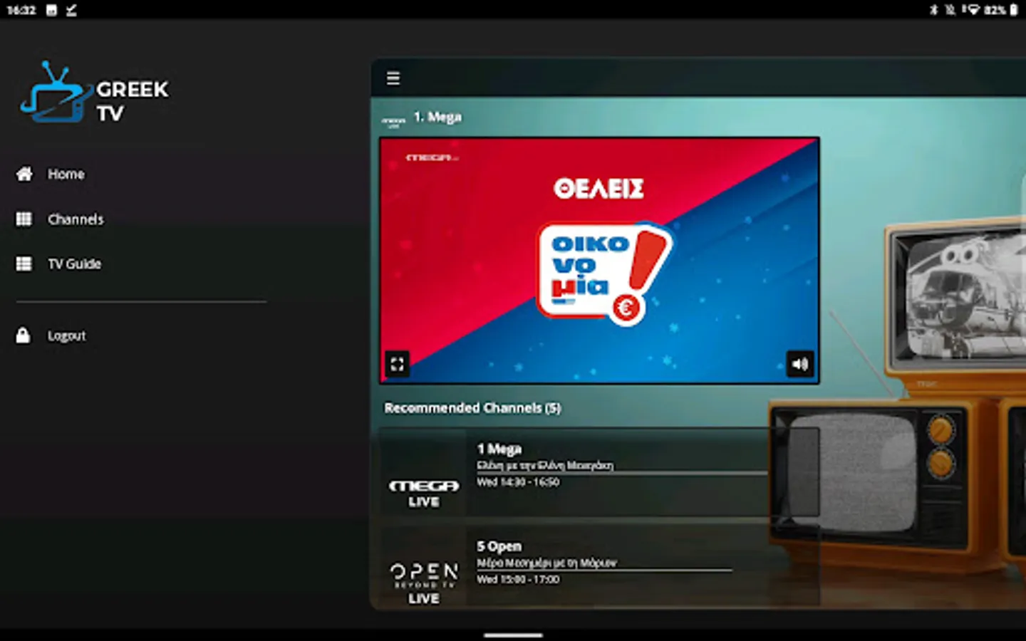This screenshot has height=641, width=1026.
Task: Enter fullscreen on the video player
Action: 398,364
